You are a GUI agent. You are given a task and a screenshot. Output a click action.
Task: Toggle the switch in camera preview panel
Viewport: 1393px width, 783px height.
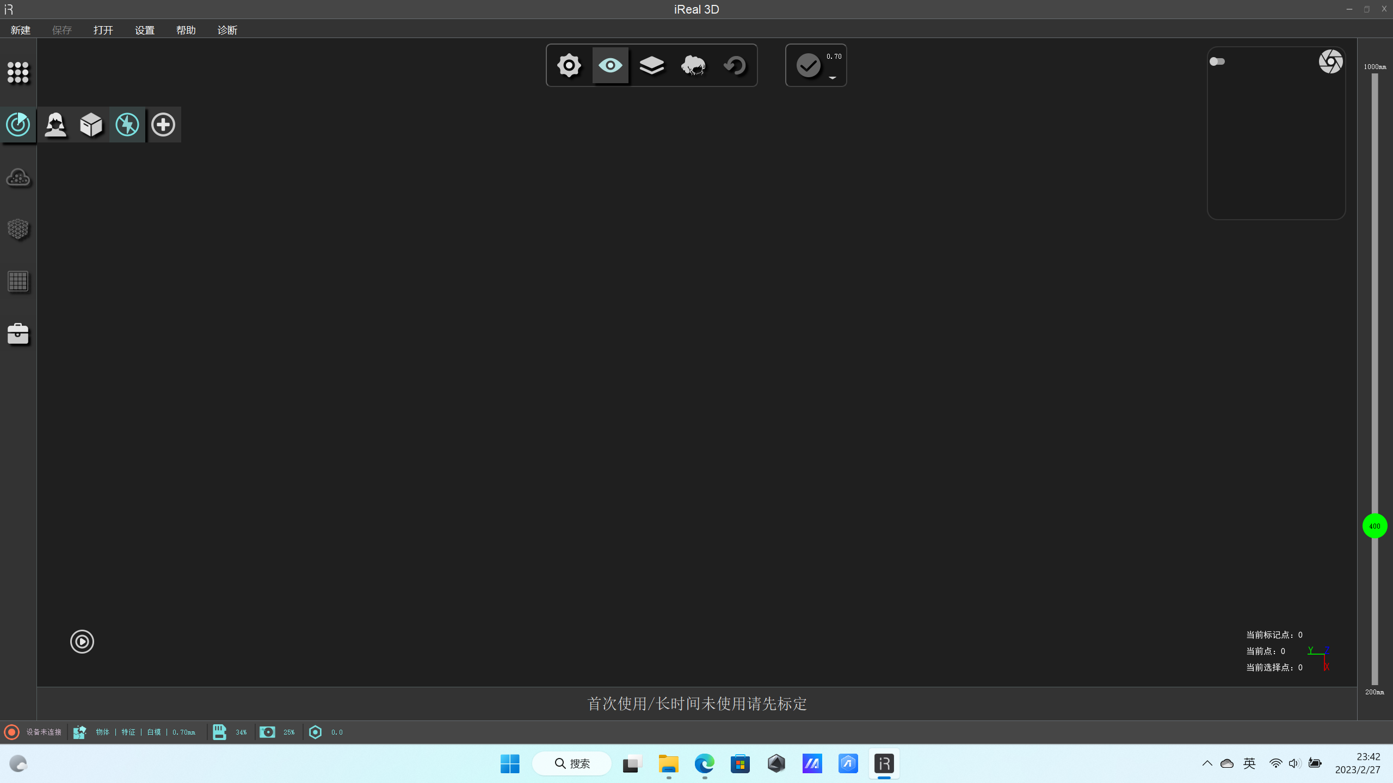coord(1217,61)
